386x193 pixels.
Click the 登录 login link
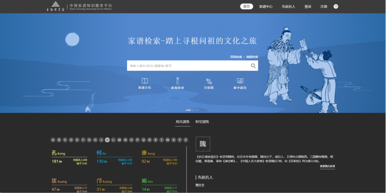coord(308,6)
